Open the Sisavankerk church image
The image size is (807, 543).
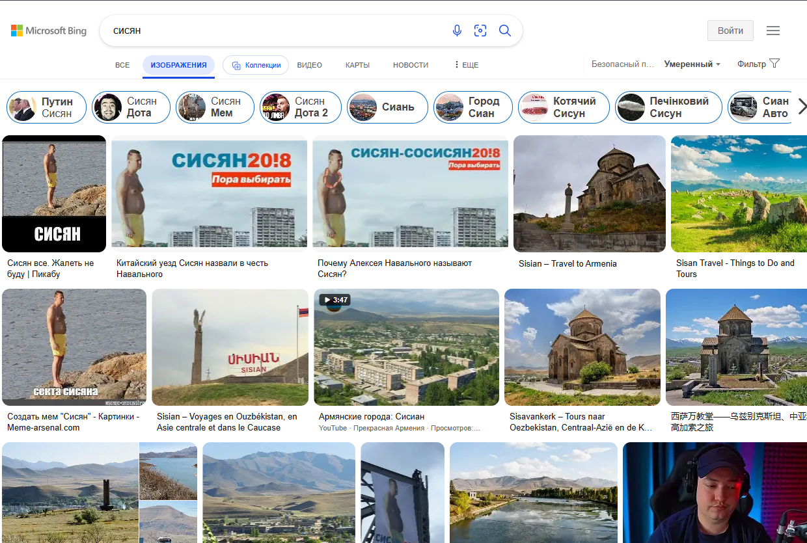[582, 347]
